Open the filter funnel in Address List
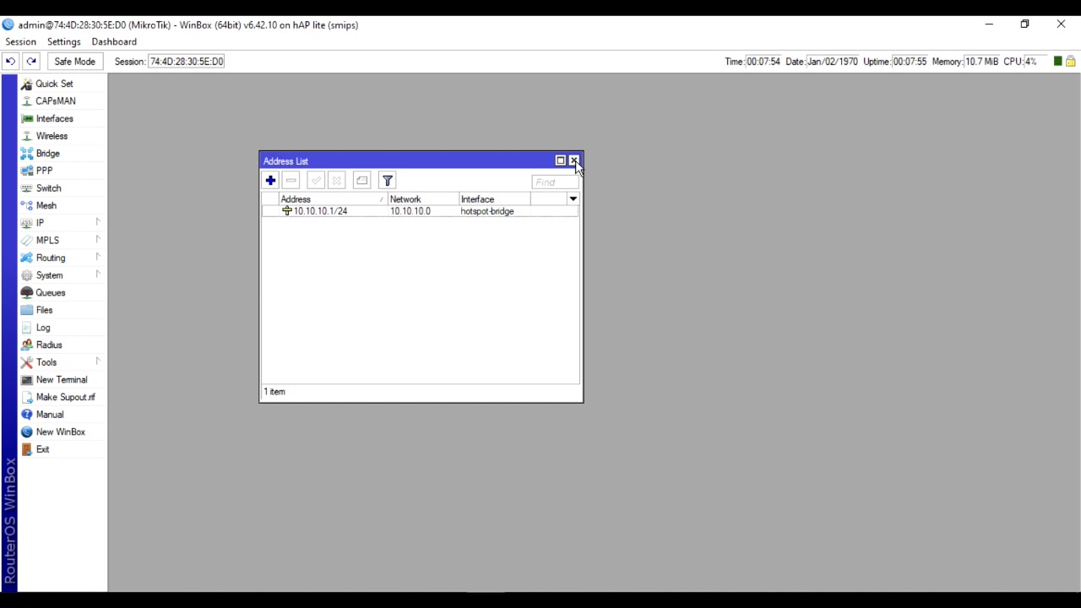The width and height of the screenshot is (1081, 608). (x=388, y=181)
